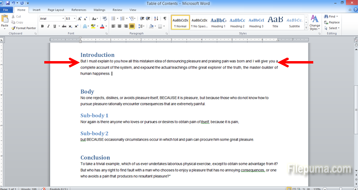Click the tab selector at ruler corner
358x190 pixels.
point(1,40)
